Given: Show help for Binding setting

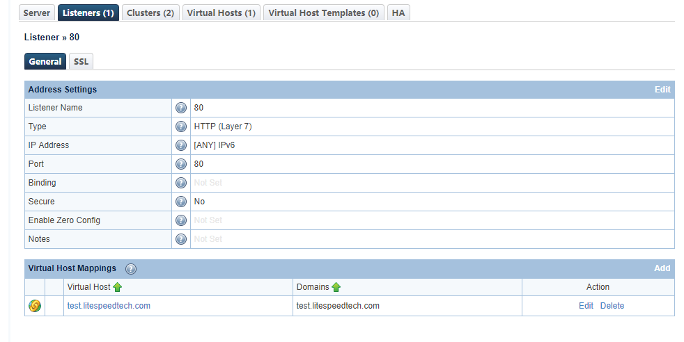Looking at the screenshot, I should (x=181, y=182).
